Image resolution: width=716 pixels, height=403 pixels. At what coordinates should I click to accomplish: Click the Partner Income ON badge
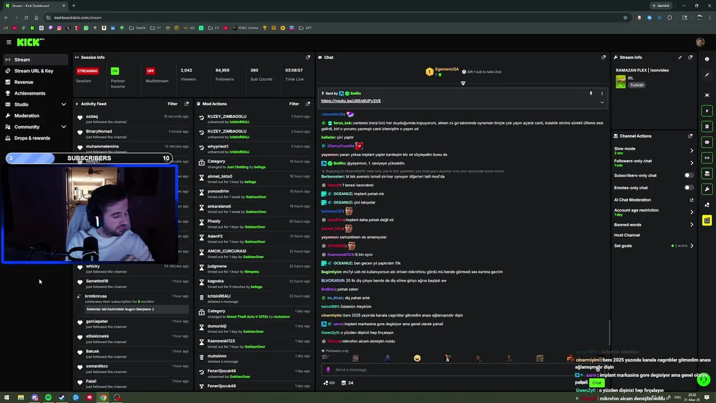click(x=115, y=71)
